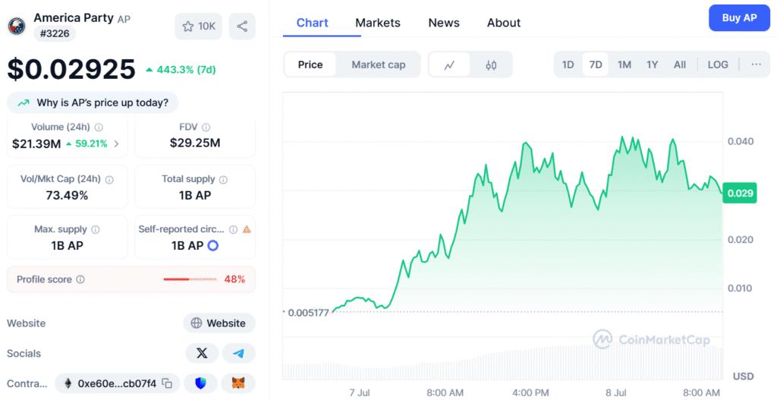Click the $21.39M volume value
The height and width of the screenshot is (400, 777).
click(36, 143)
